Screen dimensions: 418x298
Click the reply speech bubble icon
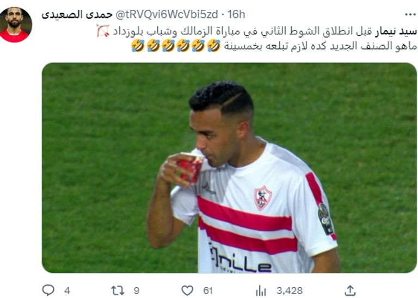tap(48, 290)
